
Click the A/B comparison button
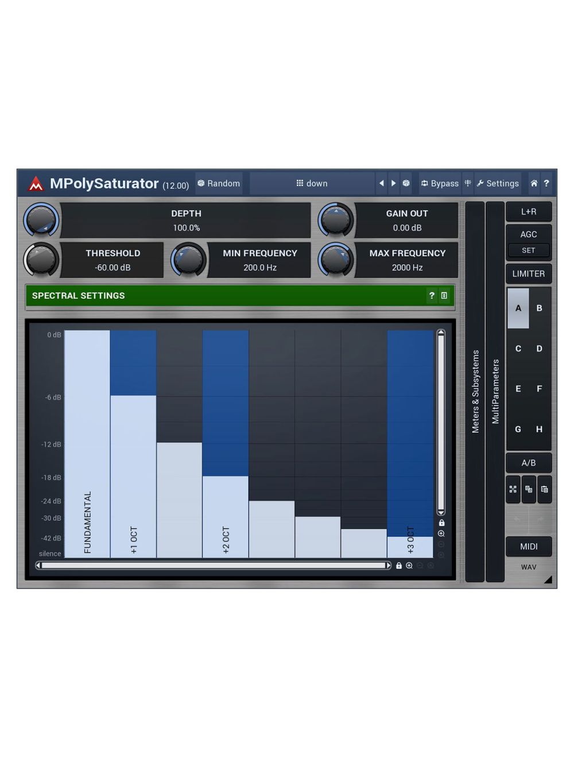click(x=529, y=462)
